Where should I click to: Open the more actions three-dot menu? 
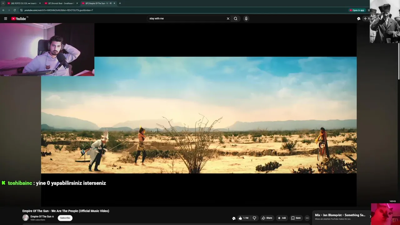pos(307,218)
